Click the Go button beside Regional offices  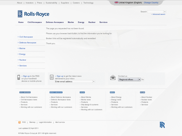point(142,80)
